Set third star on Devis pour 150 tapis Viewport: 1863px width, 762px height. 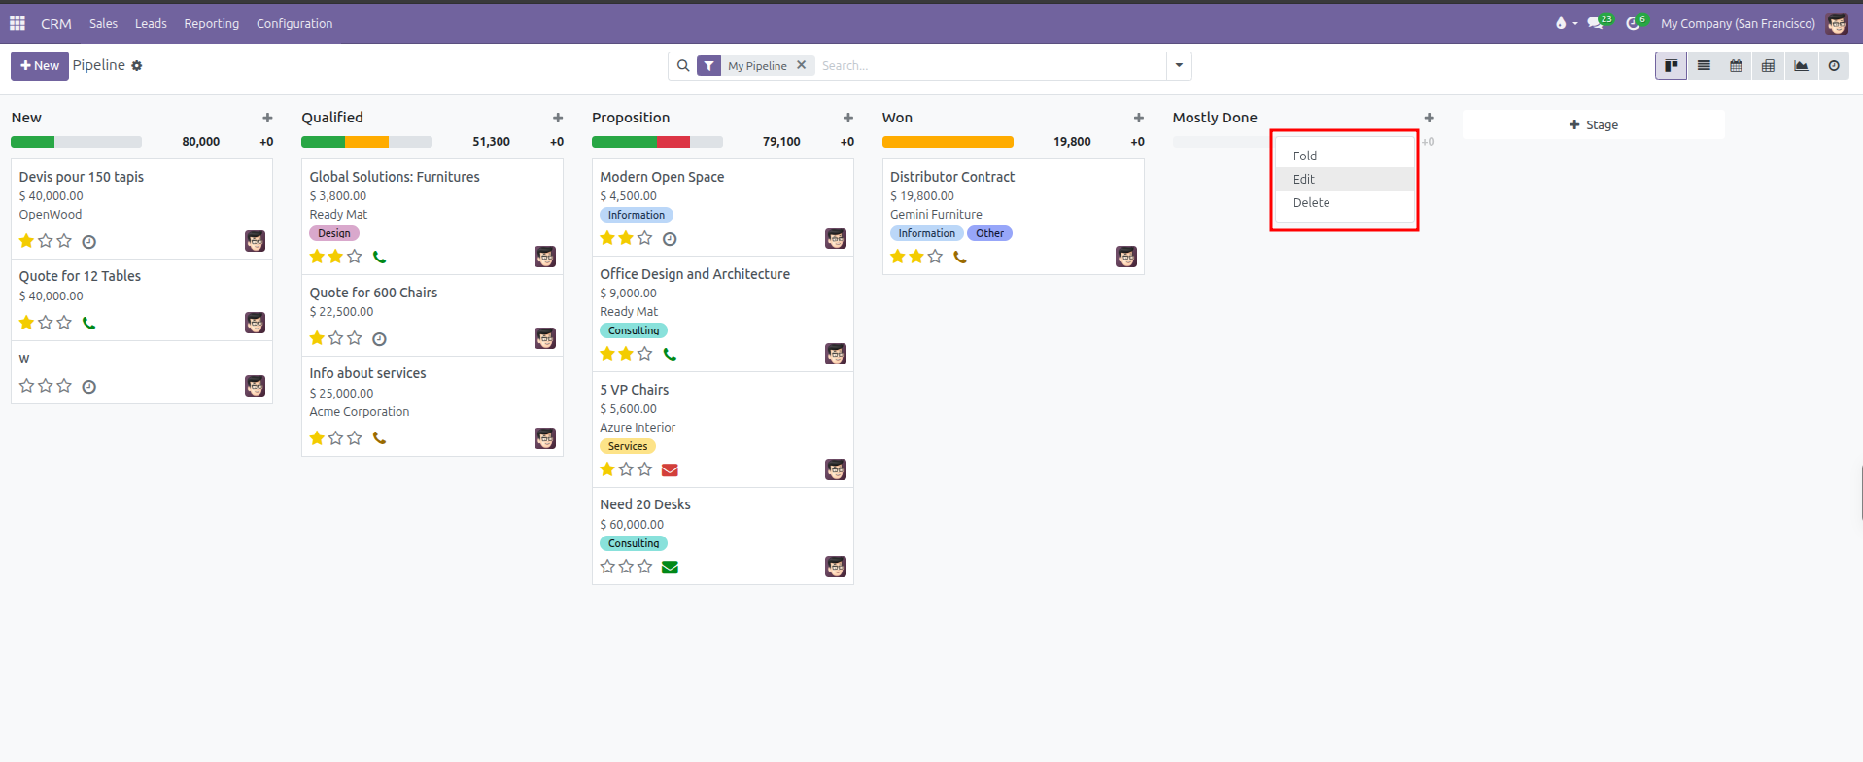coord(64,241)
